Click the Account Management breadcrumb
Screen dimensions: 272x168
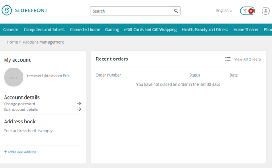tap(44, 42)
